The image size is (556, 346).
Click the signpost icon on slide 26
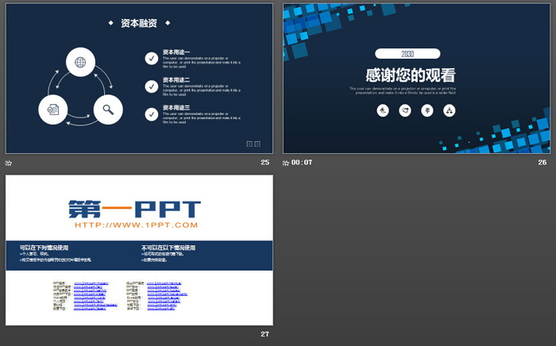[427, 110]
